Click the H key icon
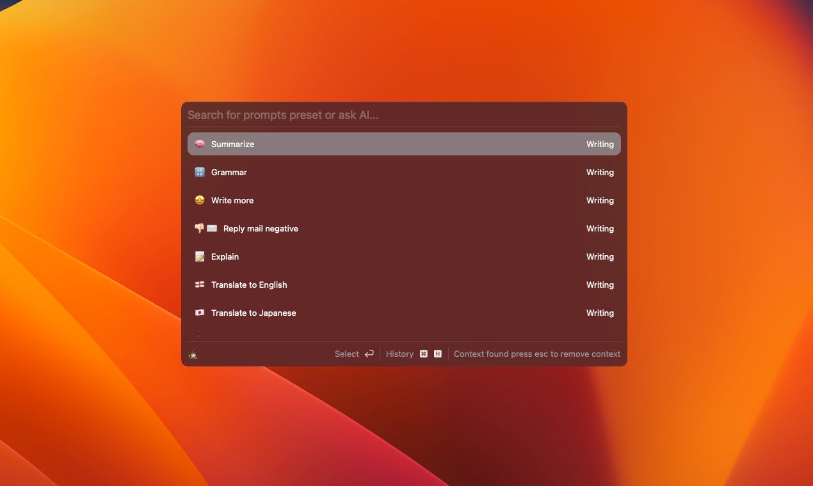Screen dimensions: 813x486 [438, 354]
